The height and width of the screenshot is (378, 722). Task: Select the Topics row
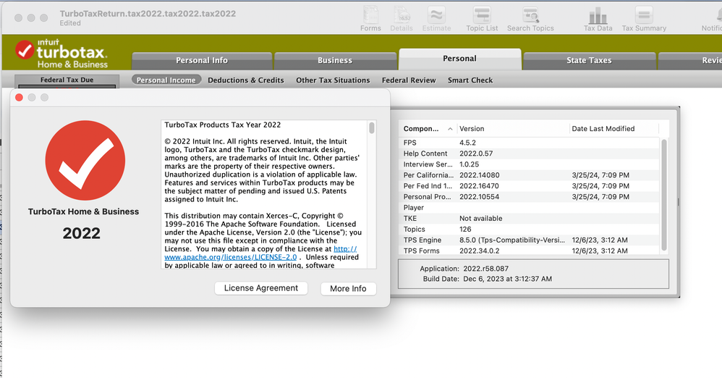tap(530, 229)
